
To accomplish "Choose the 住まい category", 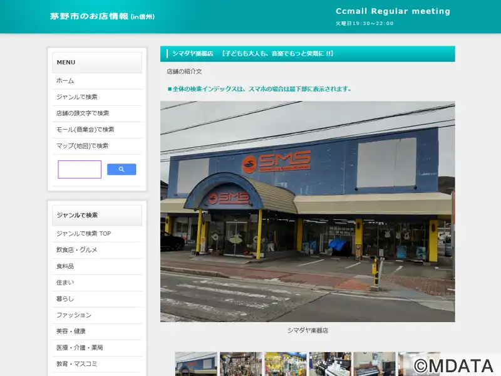I will (x=65, y=283).
